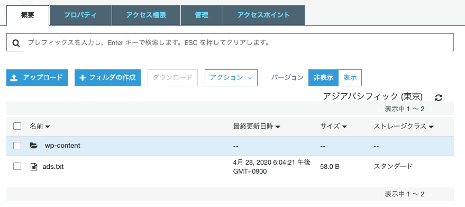Sort by ストレージクラス column arrow

coord(431,127)
